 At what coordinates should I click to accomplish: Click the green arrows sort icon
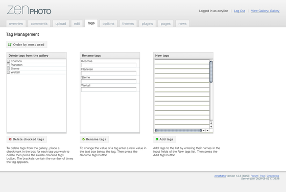[x=10, y=44]
